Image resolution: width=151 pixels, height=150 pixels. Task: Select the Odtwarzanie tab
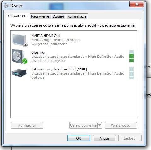[18, 16]
